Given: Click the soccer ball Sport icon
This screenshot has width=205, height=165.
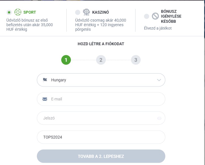Looking at the screenshot, I should [18, 12].
